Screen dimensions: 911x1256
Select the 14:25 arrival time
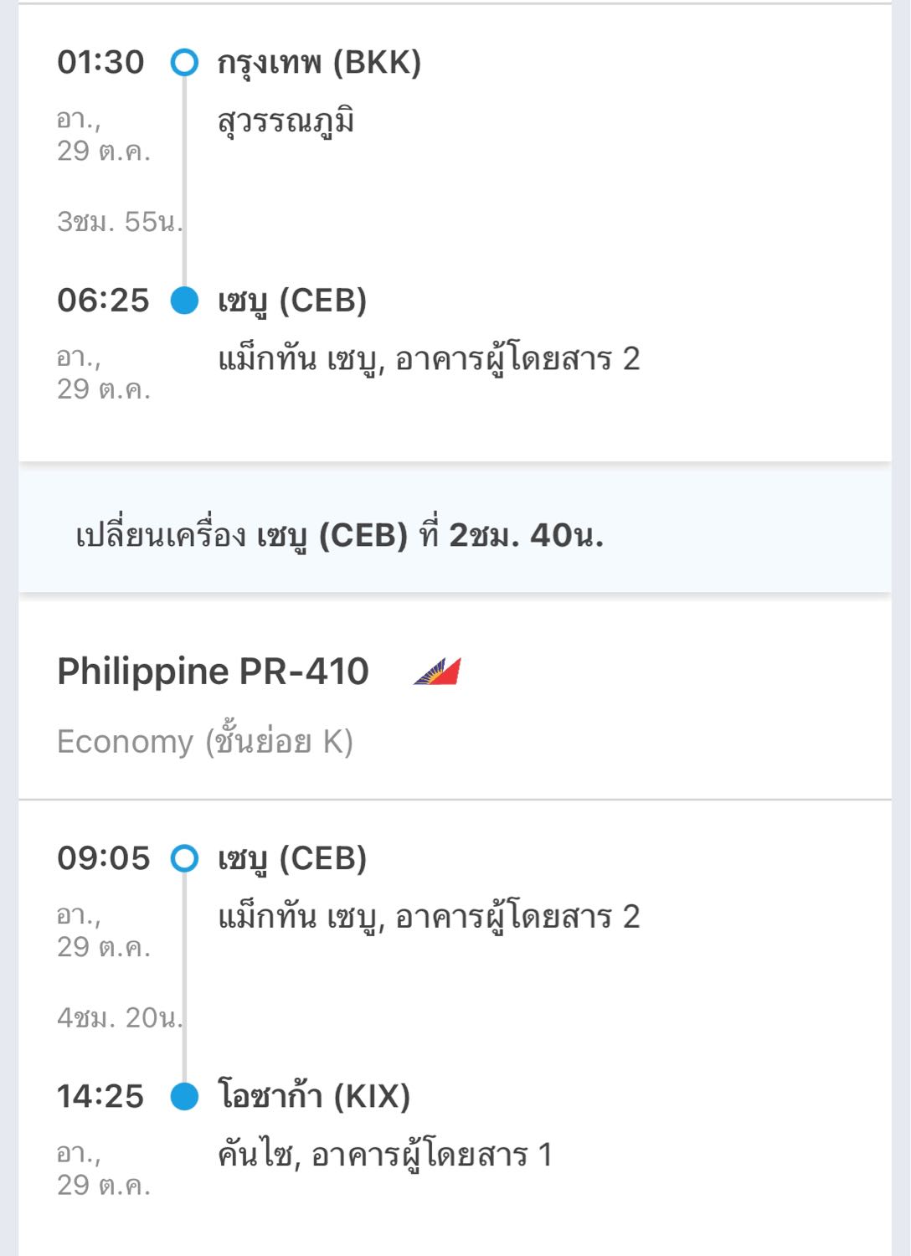point(100,1096)
